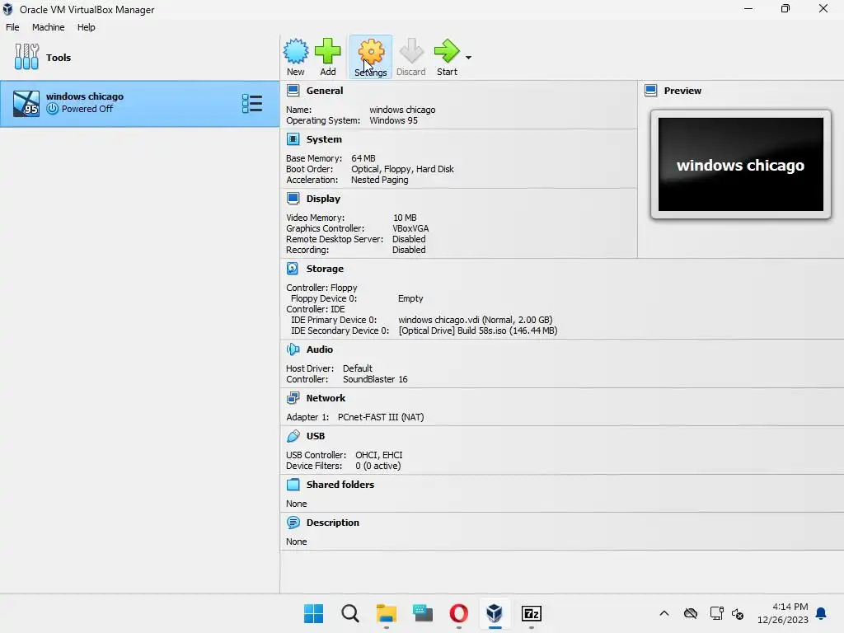844x633 pixels.
Task: Click the windows chicago.vdi disk entry
Action: click(476, 320)
